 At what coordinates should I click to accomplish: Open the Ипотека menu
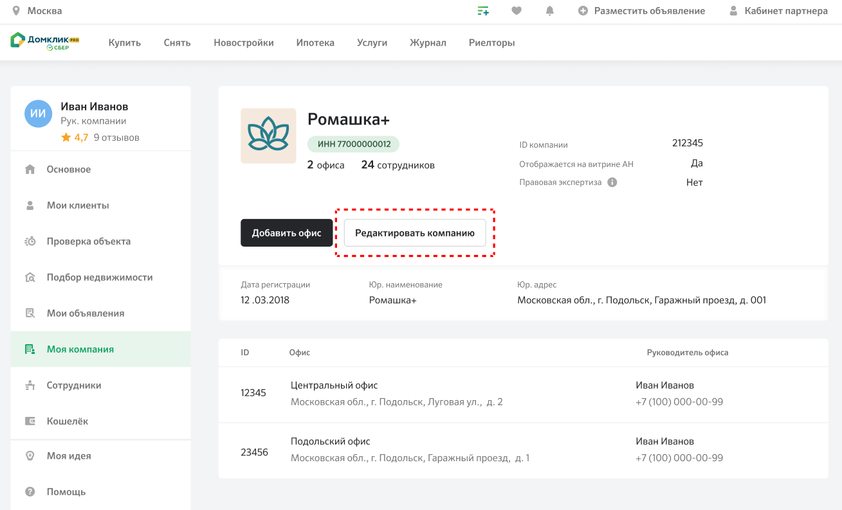pyautogui.click(x=315, y=43)
